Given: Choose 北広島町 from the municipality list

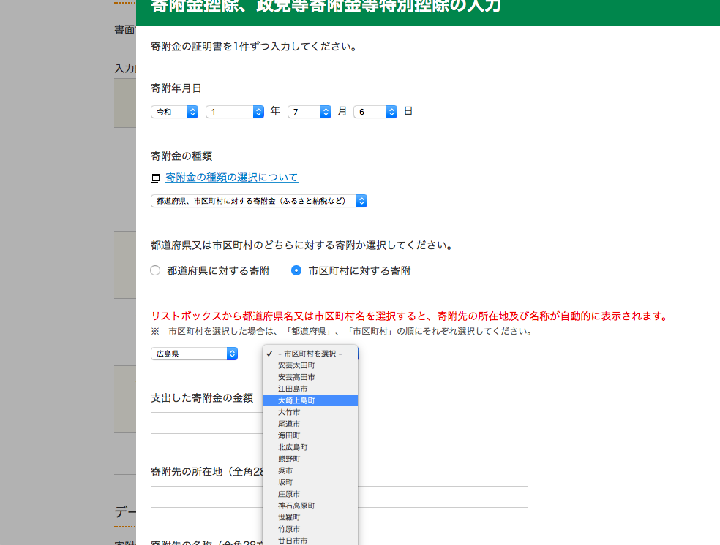Looking at the screenshot, I should pyautogui.click(x=293, y=446).
